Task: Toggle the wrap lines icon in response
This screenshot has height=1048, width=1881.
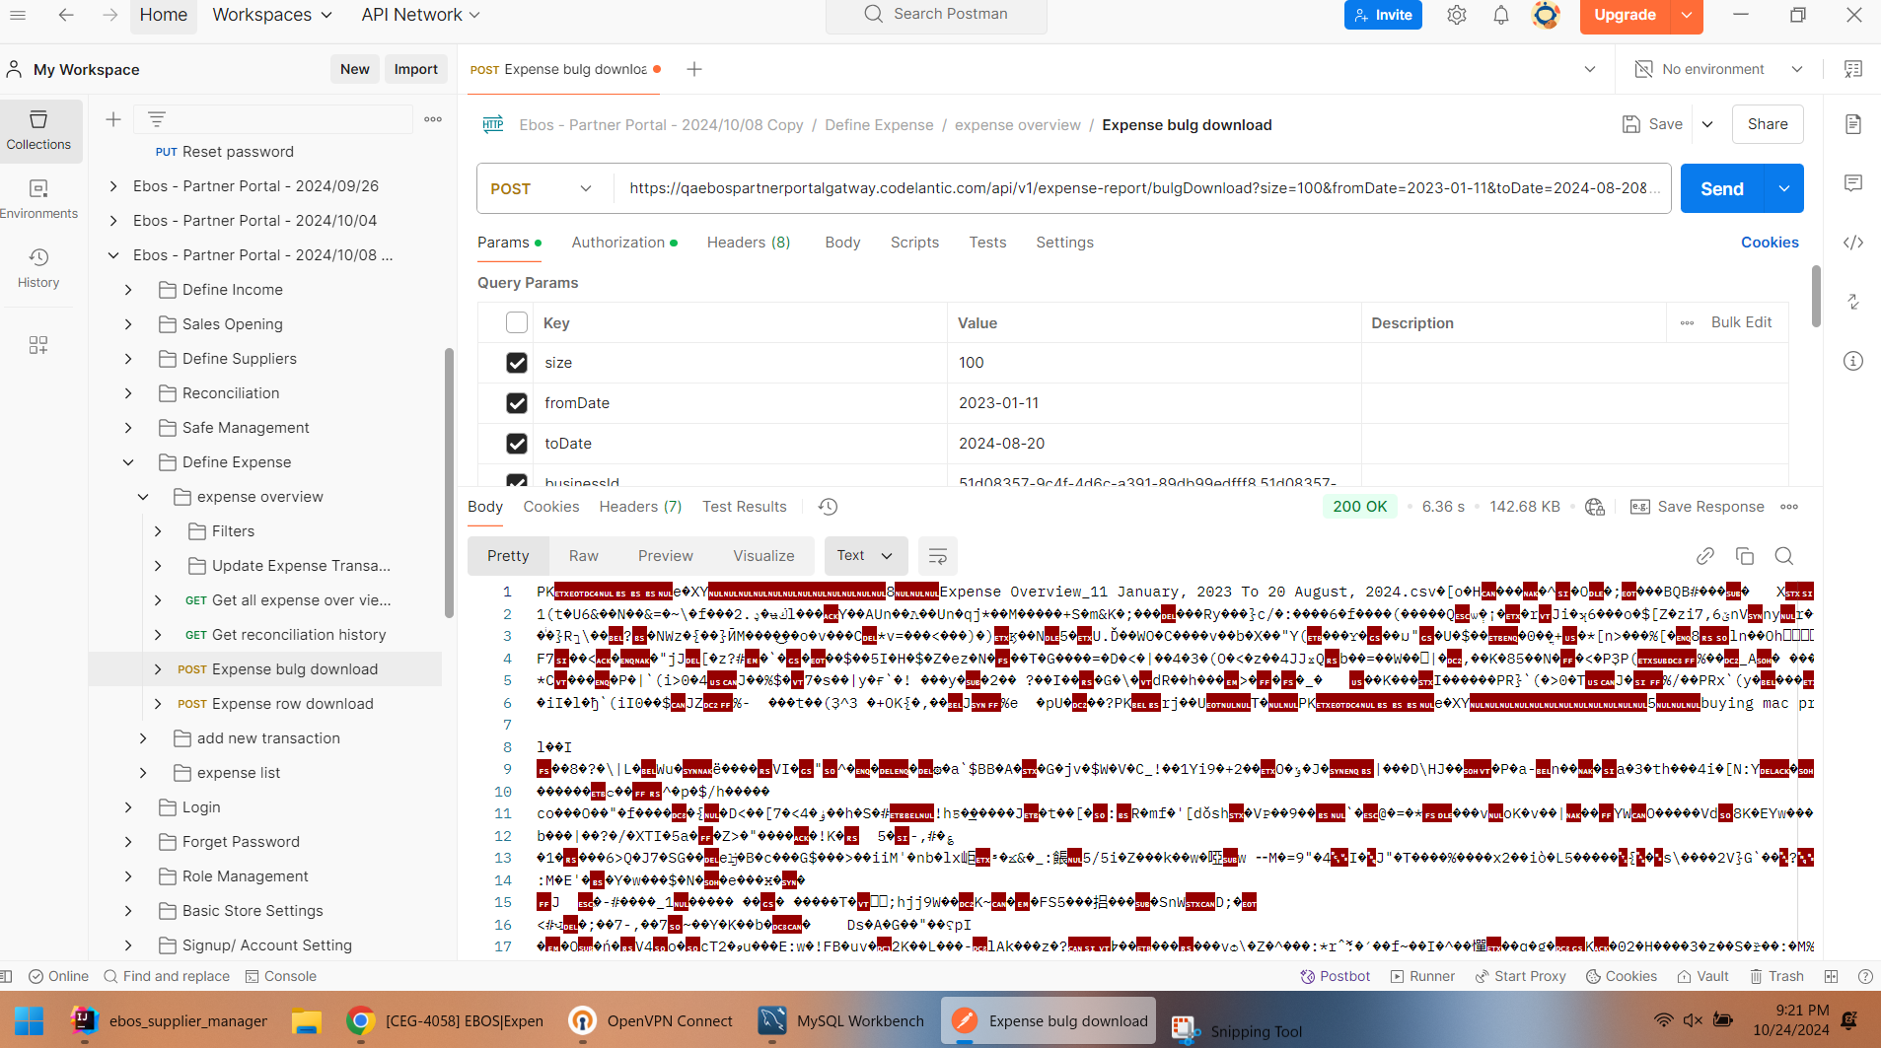Action: [x=938, y=556]
